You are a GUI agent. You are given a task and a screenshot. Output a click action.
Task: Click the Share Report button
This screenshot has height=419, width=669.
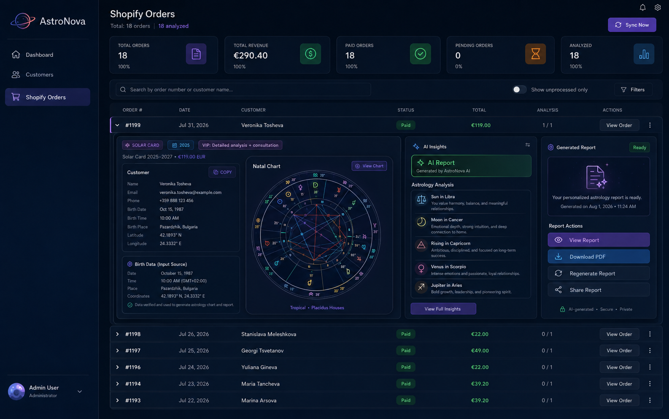click(599, 290)
